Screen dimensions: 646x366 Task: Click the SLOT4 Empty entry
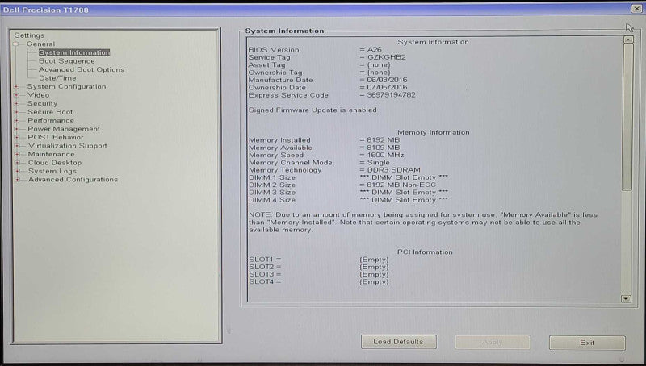374,281
